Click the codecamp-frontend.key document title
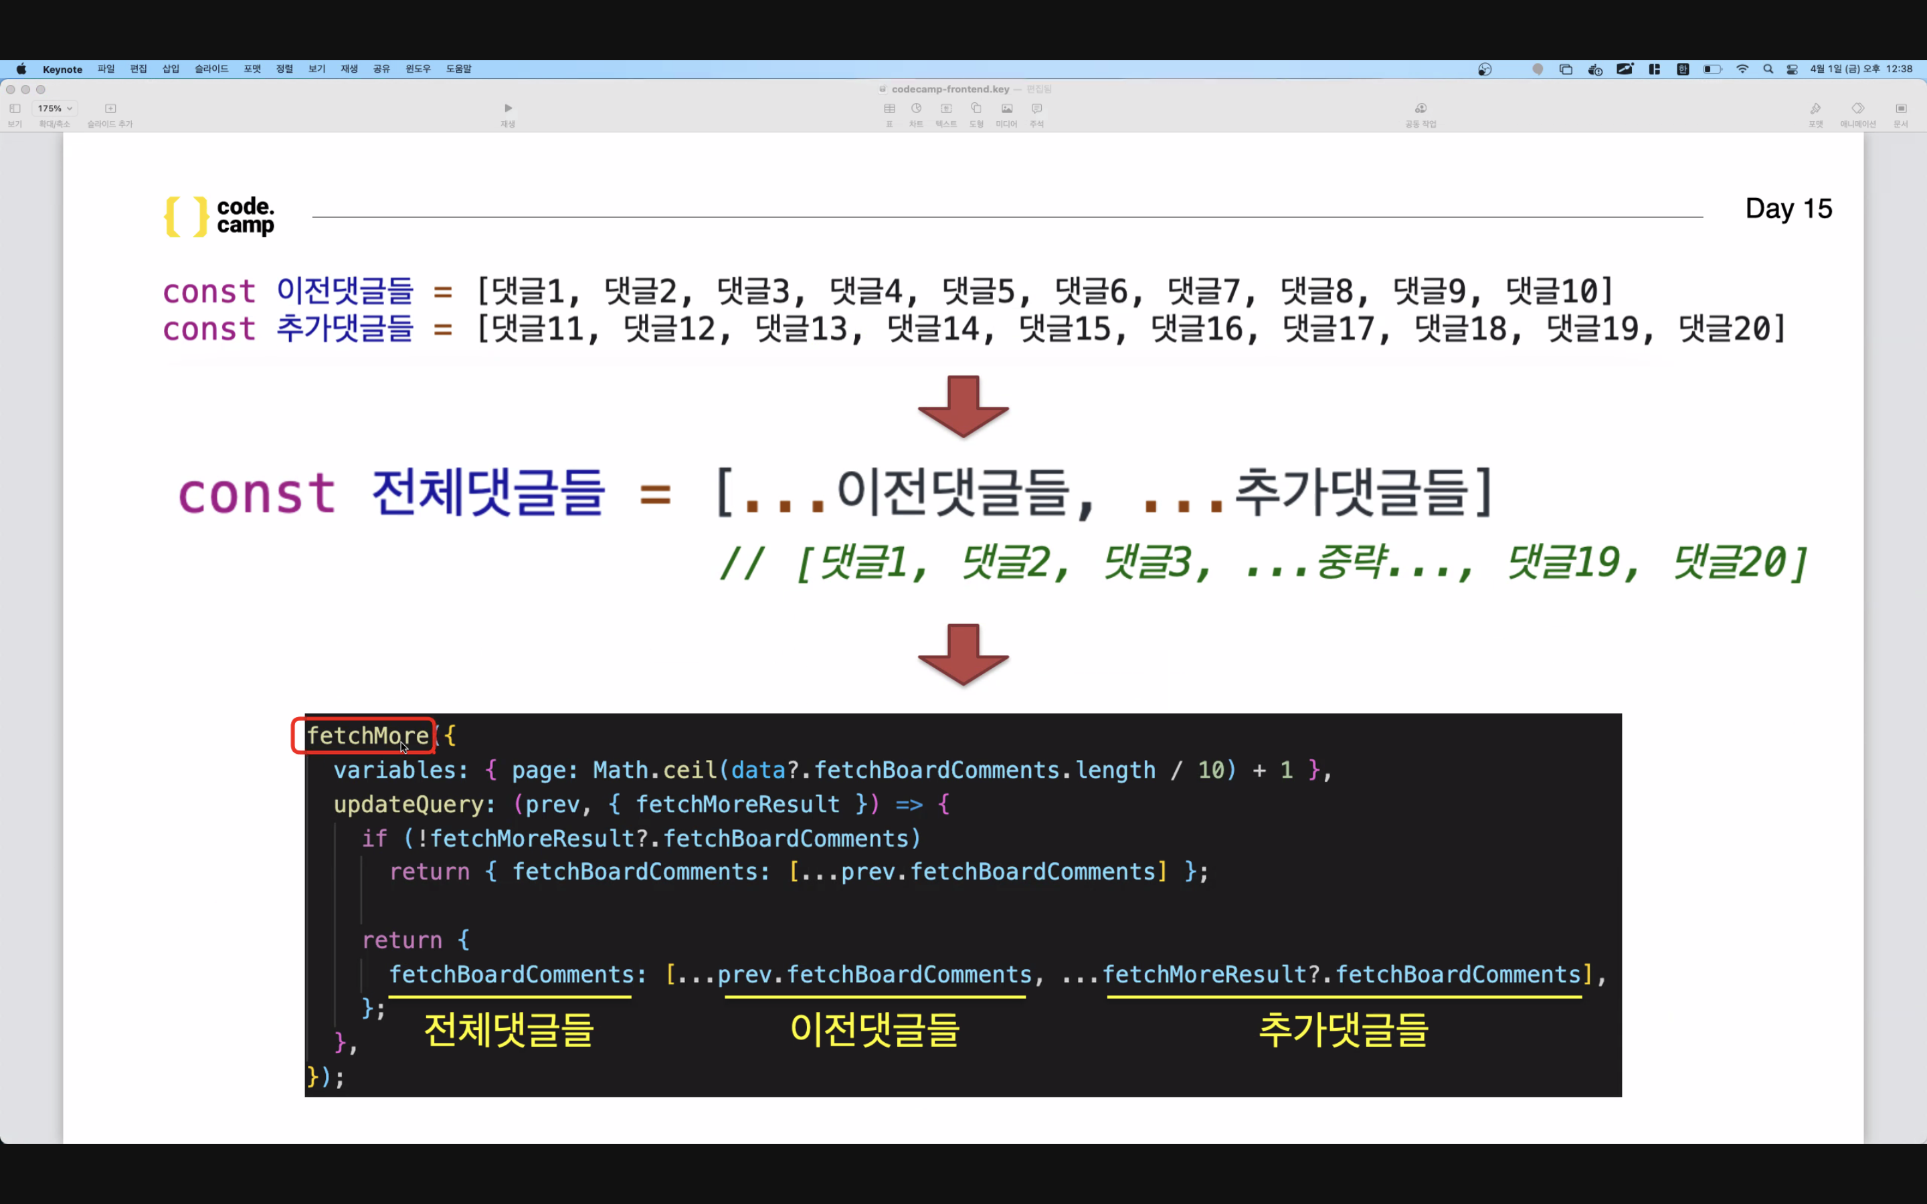This screenshot has width=1927, height=1204. pyautogui.click(x=950, y=89)
